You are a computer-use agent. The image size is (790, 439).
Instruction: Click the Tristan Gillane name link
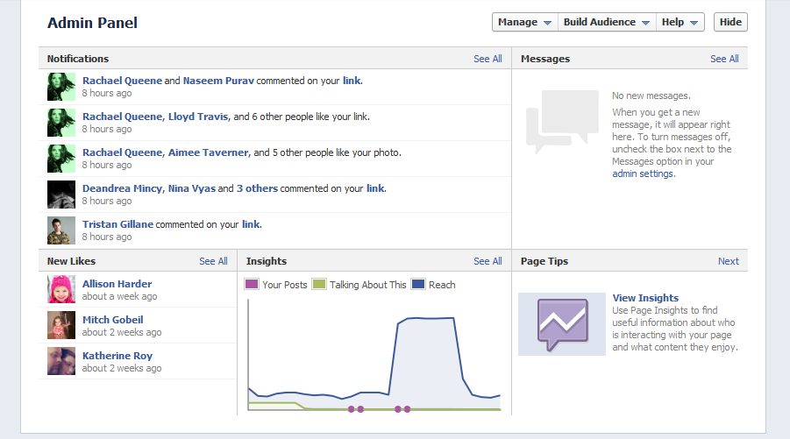click(x=117, y=224)
